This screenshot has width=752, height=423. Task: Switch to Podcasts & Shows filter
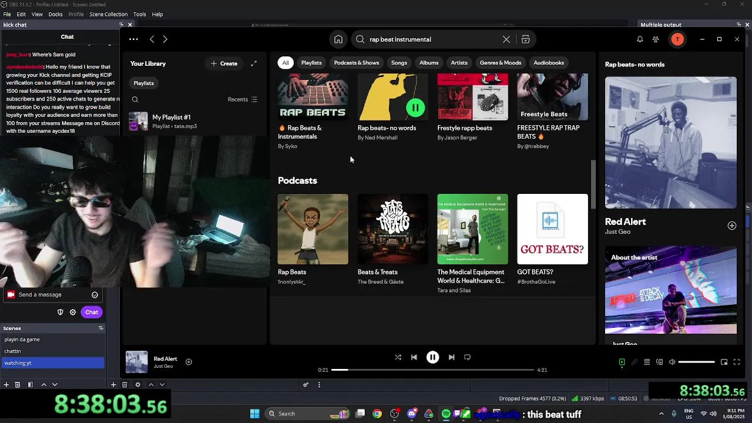[x=357, y=63]
